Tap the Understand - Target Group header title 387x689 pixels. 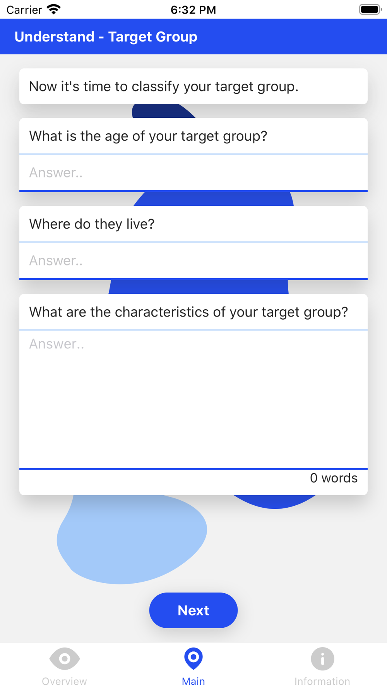(106, 36)
